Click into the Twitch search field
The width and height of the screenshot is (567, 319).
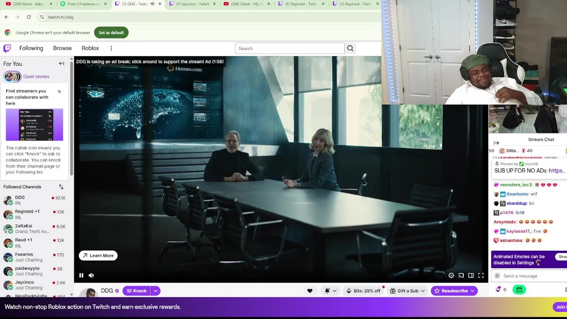(290, 48)
